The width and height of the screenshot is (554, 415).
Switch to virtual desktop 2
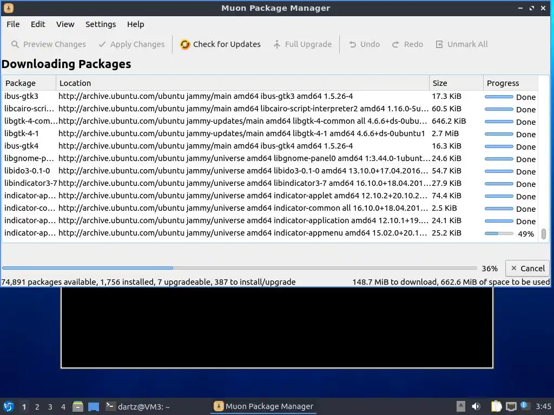[37, 407]
